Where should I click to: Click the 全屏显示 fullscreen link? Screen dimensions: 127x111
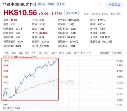tap(117, 53)
